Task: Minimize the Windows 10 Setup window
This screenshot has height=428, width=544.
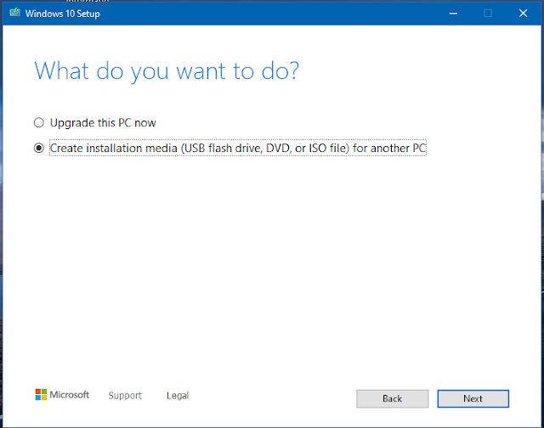Action: 453,14
